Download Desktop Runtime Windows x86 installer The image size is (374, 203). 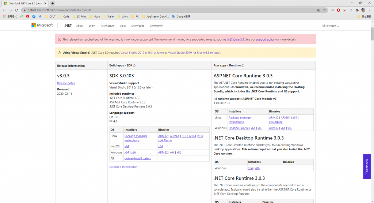[257, 168]
